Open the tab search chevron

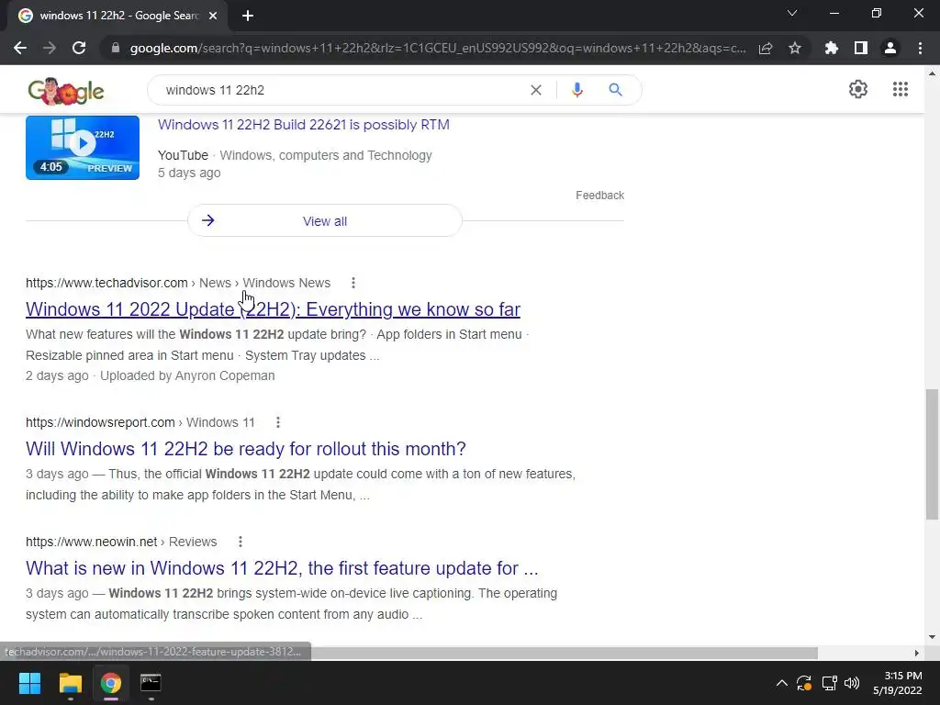coord(792,13)
